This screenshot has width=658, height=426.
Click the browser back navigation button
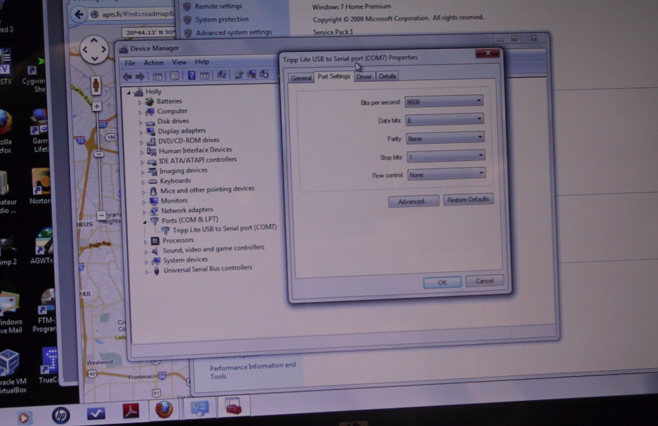click(x=79, y=14)
